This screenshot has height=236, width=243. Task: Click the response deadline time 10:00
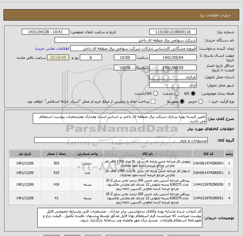click(125, 57)
